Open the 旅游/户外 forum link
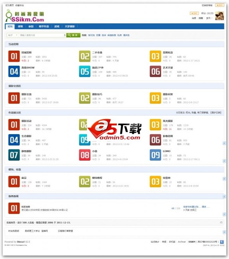Image resolution: width=229 pixels, height=259 pixels. click(x=98, y=68)
